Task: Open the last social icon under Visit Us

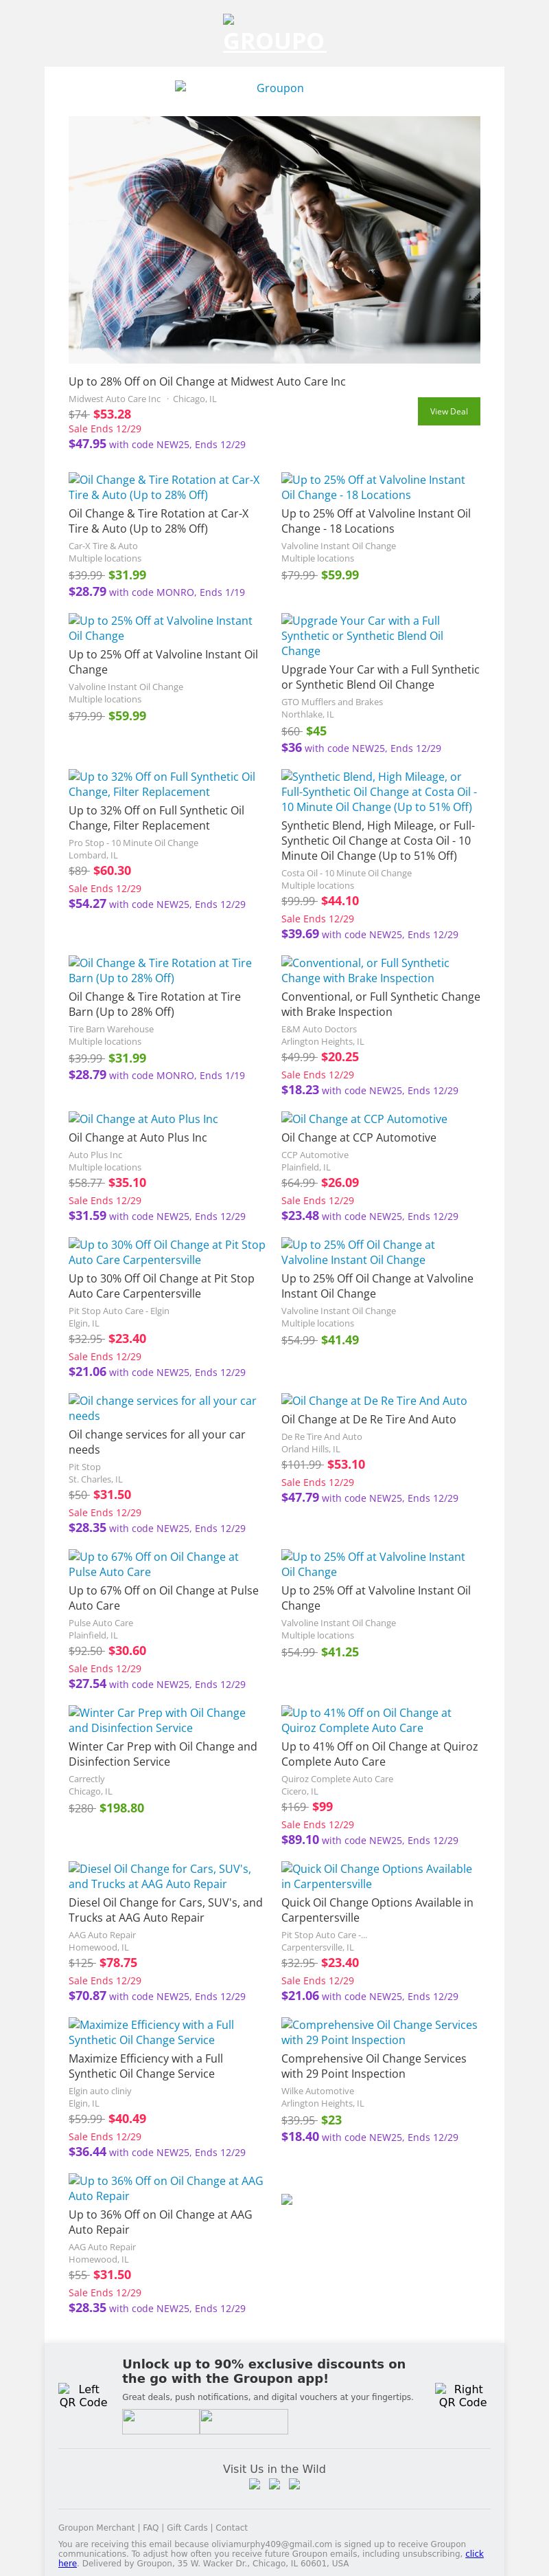Action: pos(294,2484)
